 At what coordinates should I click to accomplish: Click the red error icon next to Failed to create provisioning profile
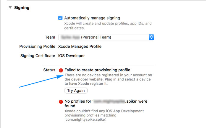click(x=61, y=70)
